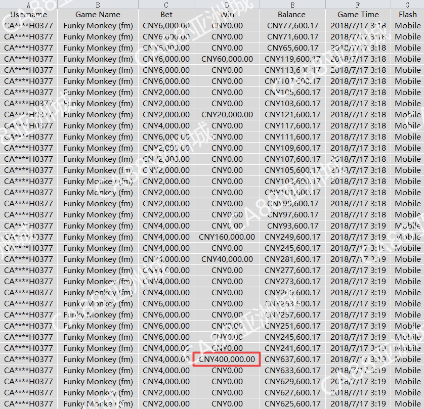This screenshot has width=424, height=409.
Task: Click the CNY20,000.00 win cell
Action: pos(227,115)
